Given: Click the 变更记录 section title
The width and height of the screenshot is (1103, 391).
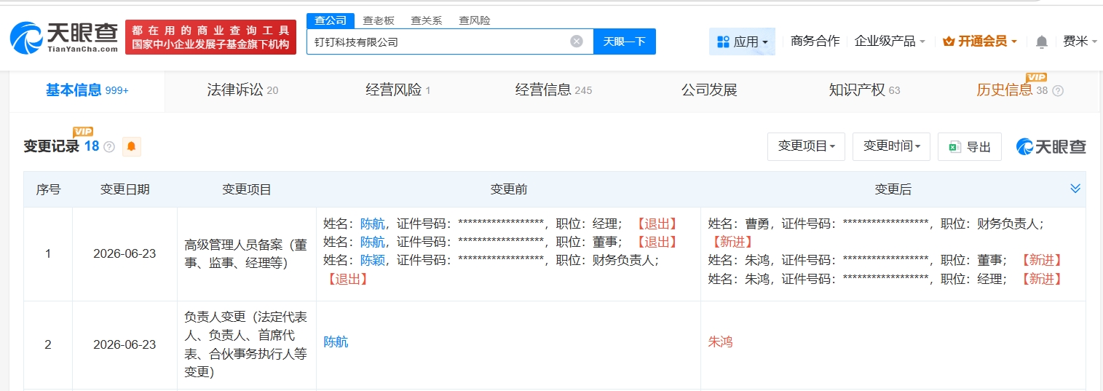Looking at the screenshot, I should [x=51, y=146].
